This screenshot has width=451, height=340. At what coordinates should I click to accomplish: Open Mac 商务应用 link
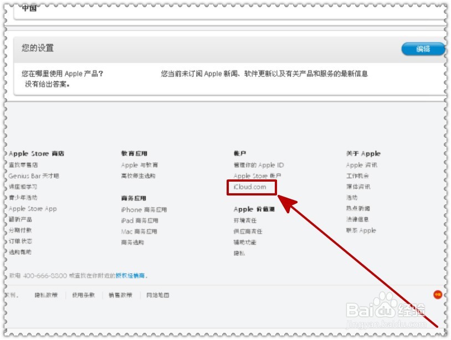coord(139,231)
